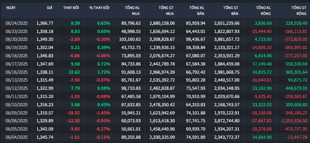
Task: Click the NGÀY column header
Action: point(11,8)
